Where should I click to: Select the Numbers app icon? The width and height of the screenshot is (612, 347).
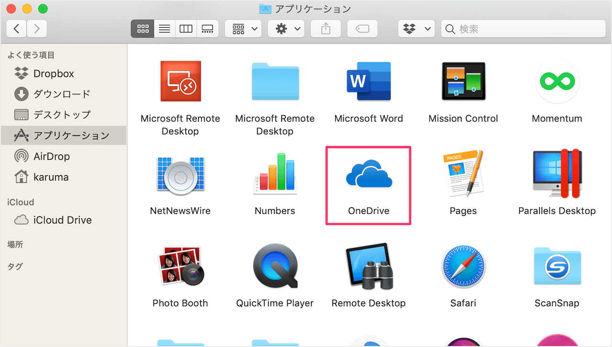coord(275,174)
